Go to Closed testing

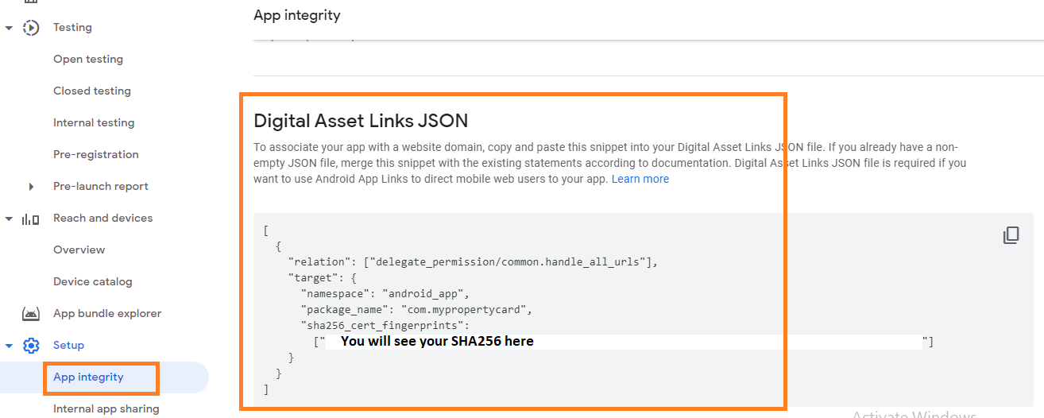pos(92,91)
